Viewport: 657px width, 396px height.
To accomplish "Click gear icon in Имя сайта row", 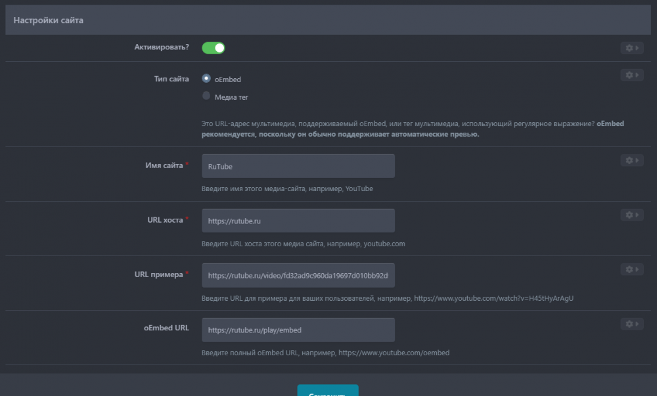I will coord(631,160).
